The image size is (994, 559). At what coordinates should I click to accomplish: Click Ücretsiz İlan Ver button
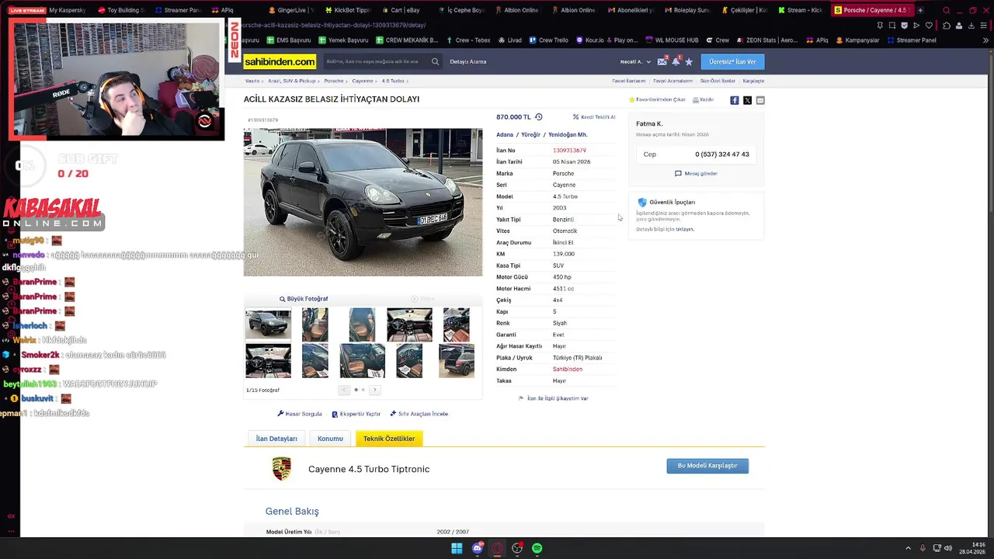[732, 61]
